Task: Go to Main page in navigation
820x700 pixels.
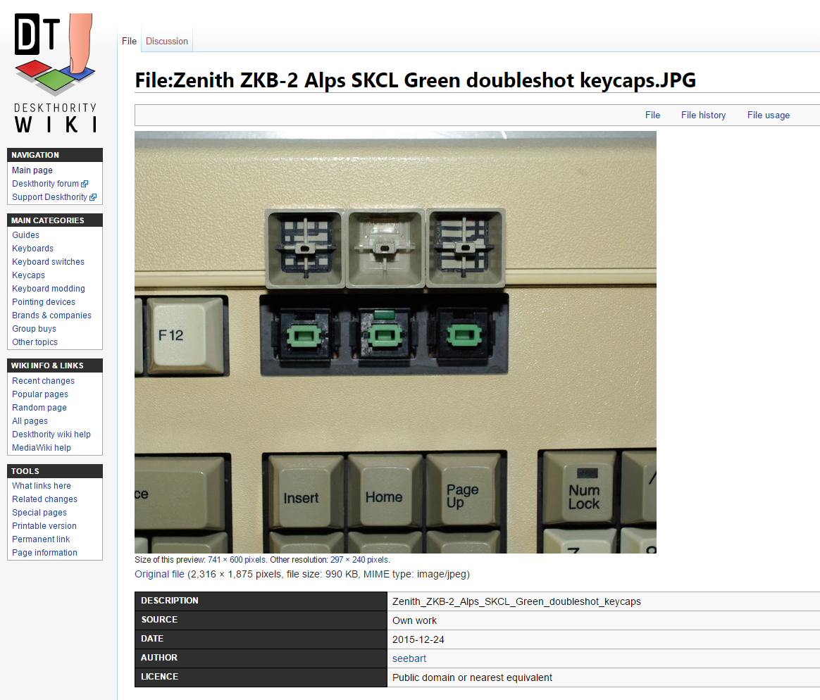Action: [x=32, y=170]
